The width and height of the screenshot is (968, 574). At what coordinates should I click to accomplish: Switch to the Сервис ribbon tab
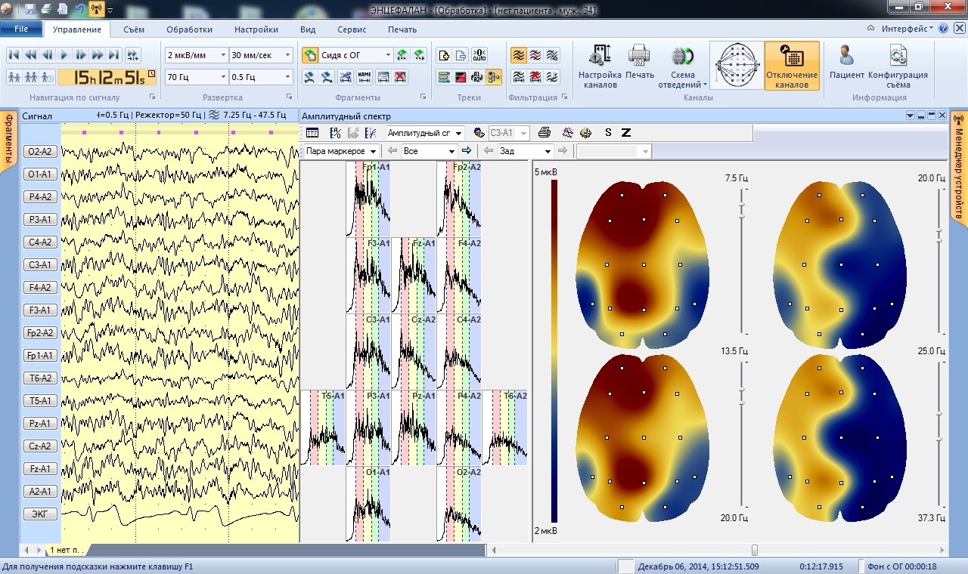[x=352, y=29]
